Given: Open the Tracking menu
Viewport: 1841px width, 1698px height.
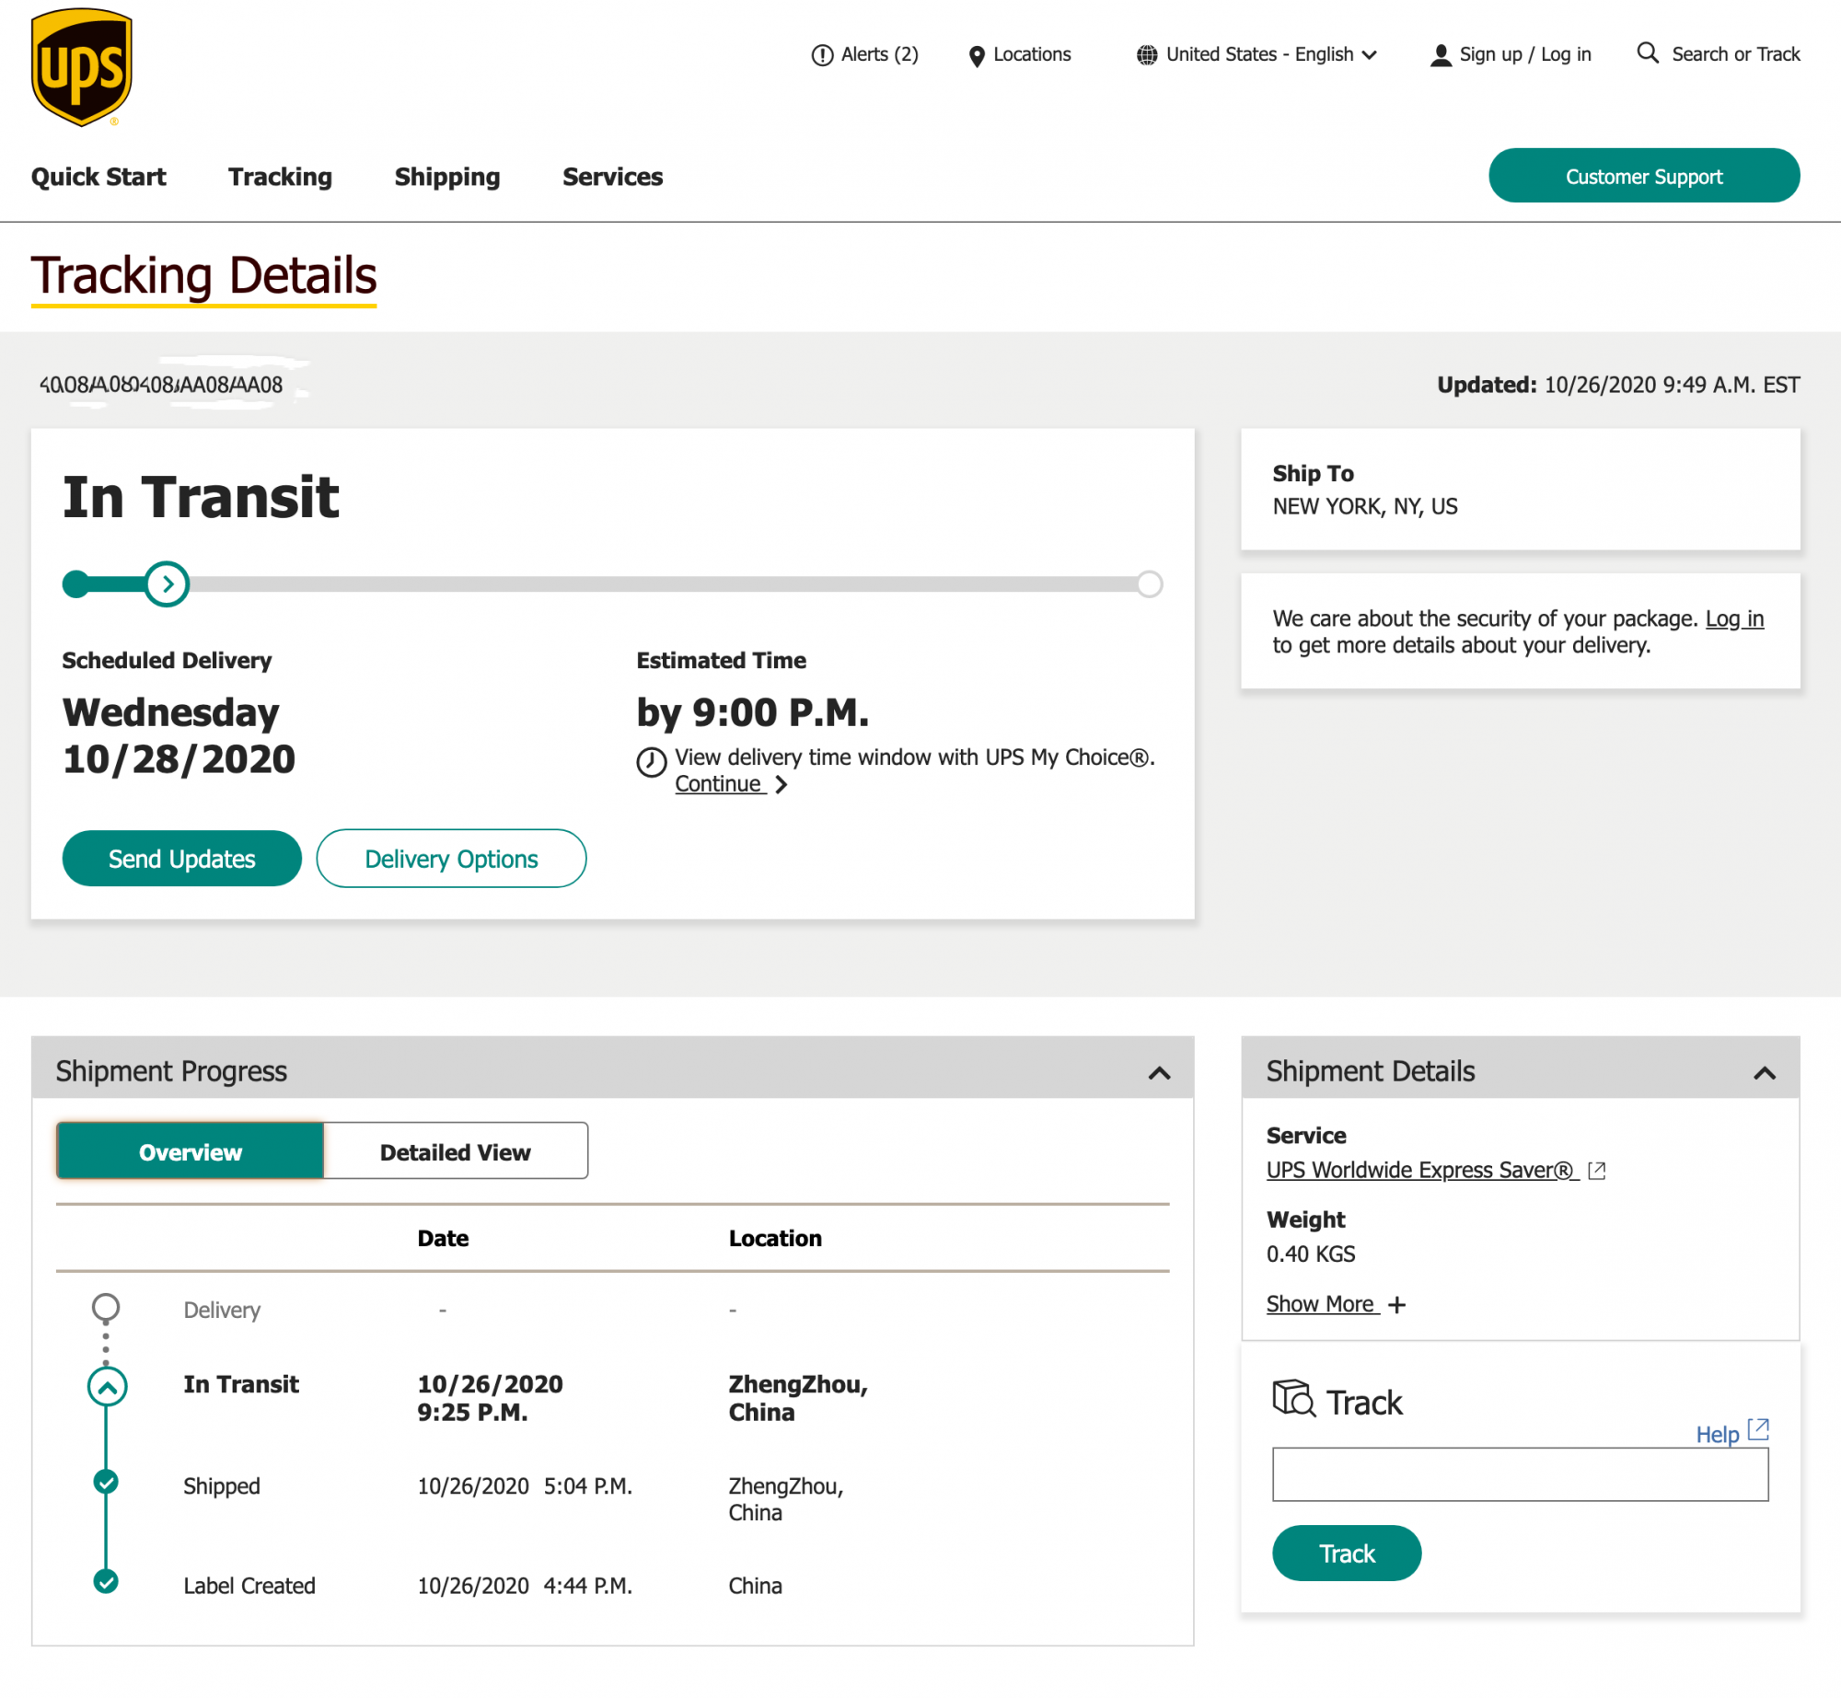Looking at the screenshot, I should 280,177.
